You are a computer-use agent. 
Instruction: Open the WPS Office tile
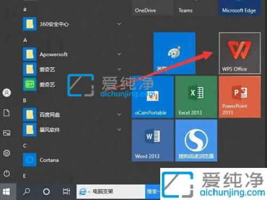pos(240,53)
